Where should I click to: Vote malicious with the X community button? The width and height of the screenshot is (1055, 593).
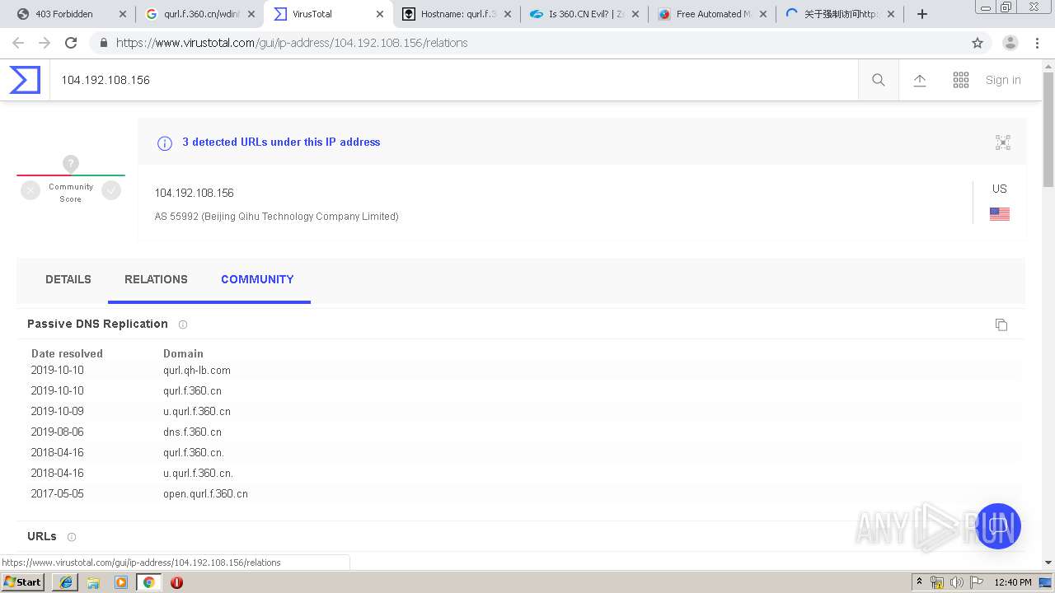coord(30,190)
